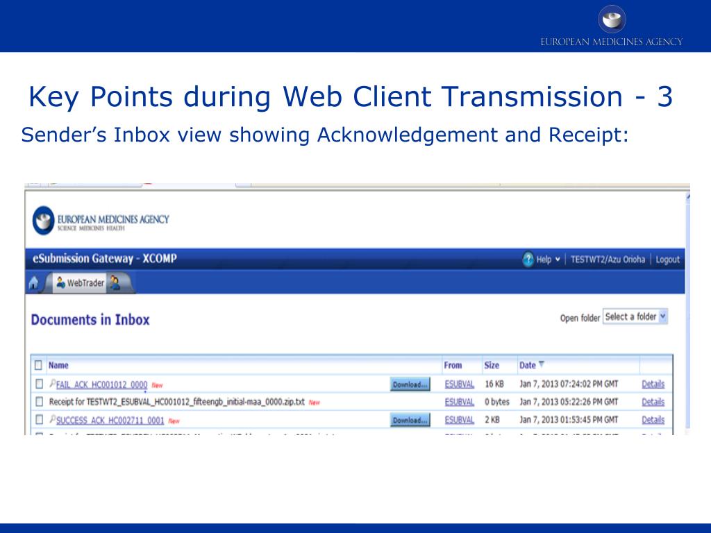Screen dimensions: 711x533
Task: Click the Documents in Inbox heading
Action: coord(90,320)
